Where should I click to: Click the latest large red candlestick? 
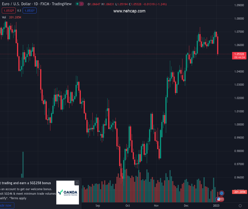tap(218, 45)
